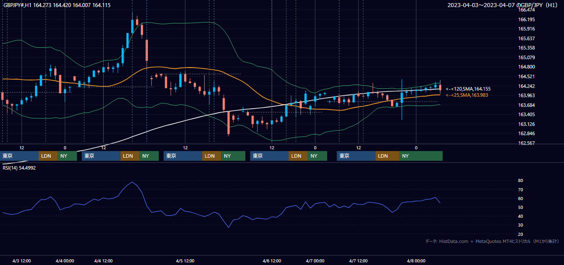Image resolution: width=564 pixels, height=265 pixels.
Task: Select the 165.079 price axis label
Action: pos(526,57)
